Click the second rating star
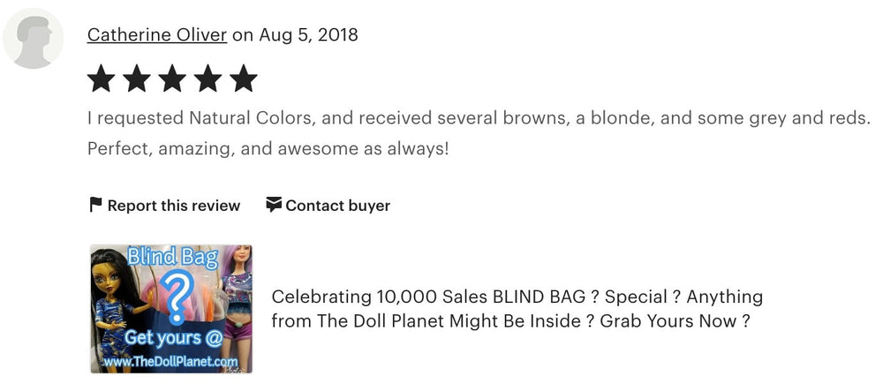 coord(137,79)
